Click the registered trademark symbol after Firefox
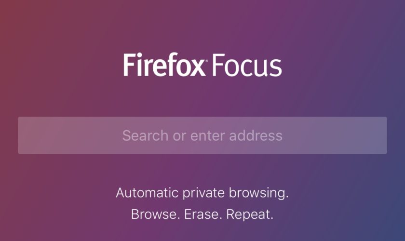The width and height of the screenshot is (405, 241). [x=206, y=61]
